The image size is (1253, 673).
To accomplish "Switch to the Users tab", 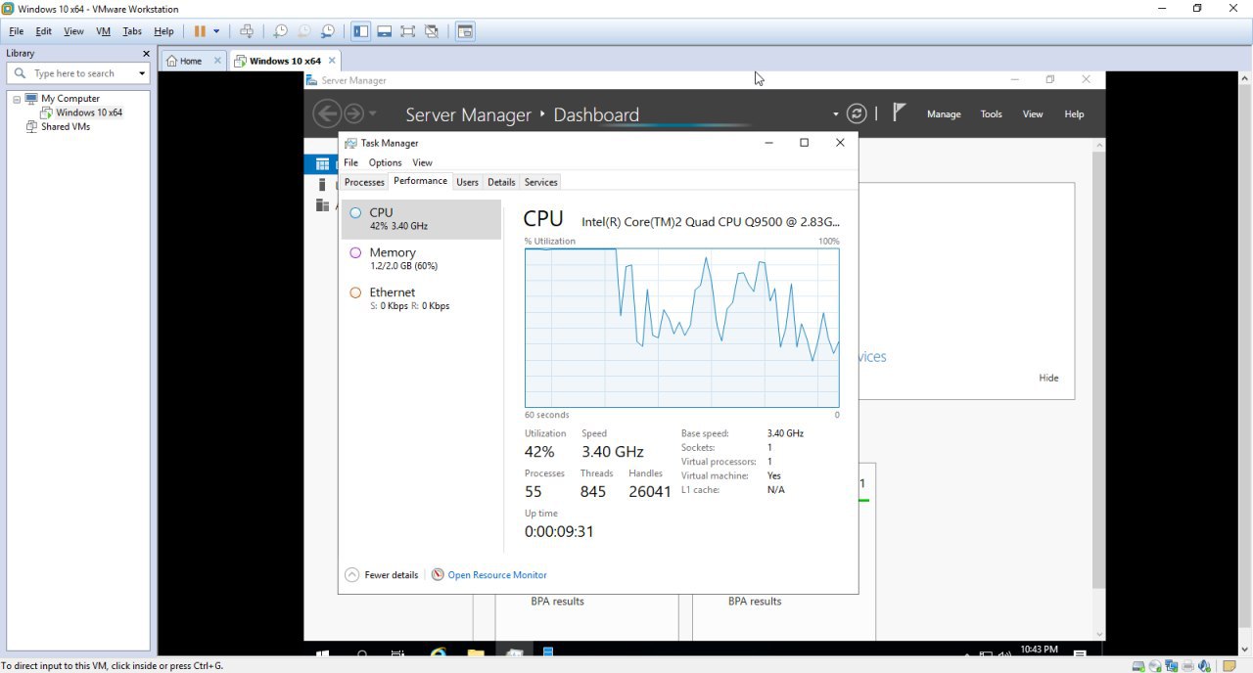I will (468, 182).
